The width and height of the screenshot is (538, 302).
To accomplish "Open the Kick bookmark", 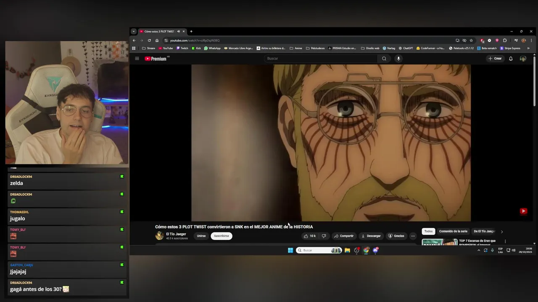I will [196, 48].
